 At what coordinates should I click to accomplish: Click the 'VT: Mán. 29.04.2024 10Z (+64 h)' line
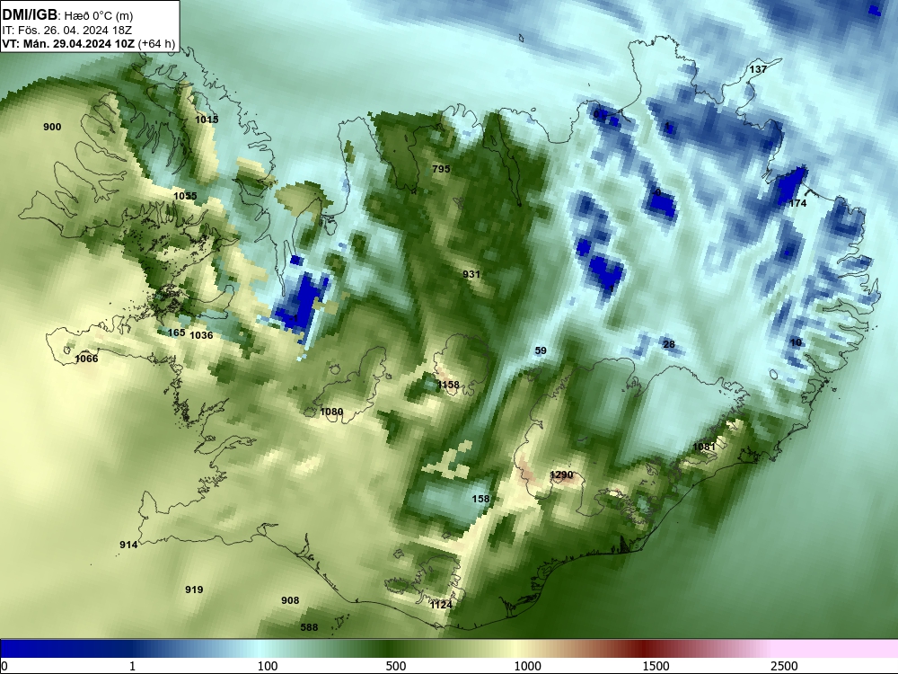pos(88,43)
